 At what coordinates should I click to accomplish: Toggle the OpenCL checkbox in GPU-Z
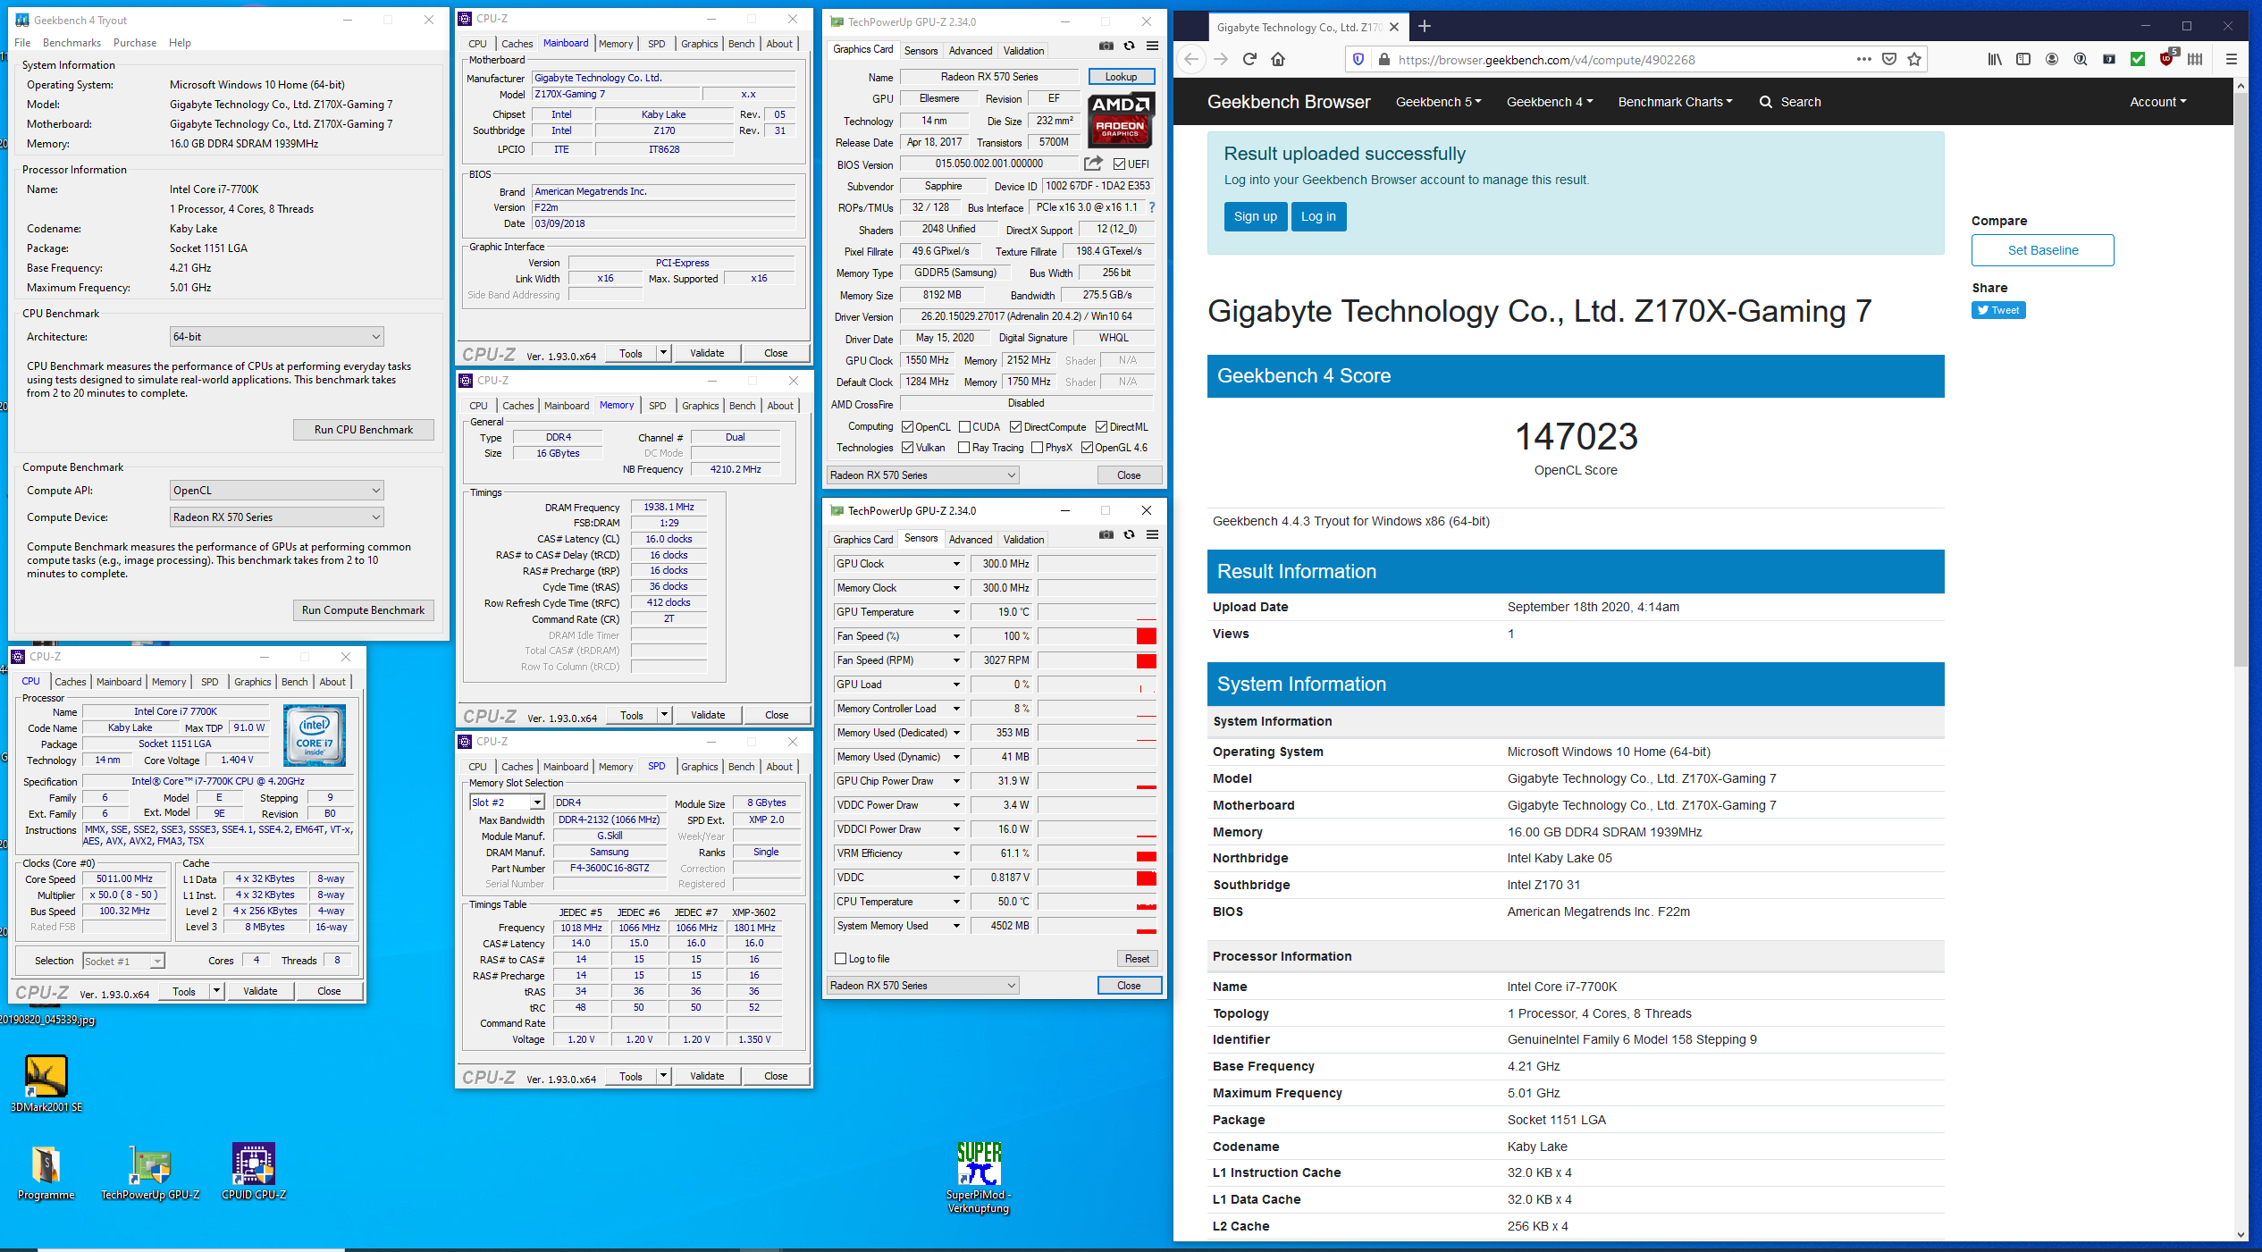[907, 427]
